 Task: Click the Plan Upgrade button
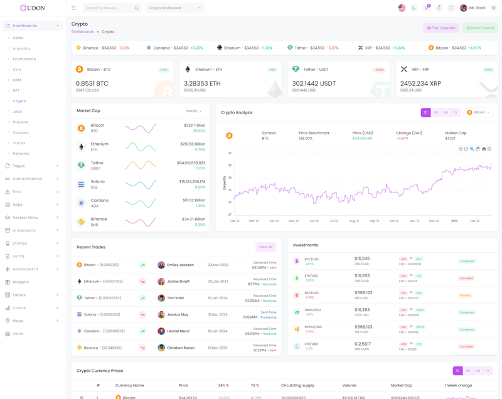point(441,28)
